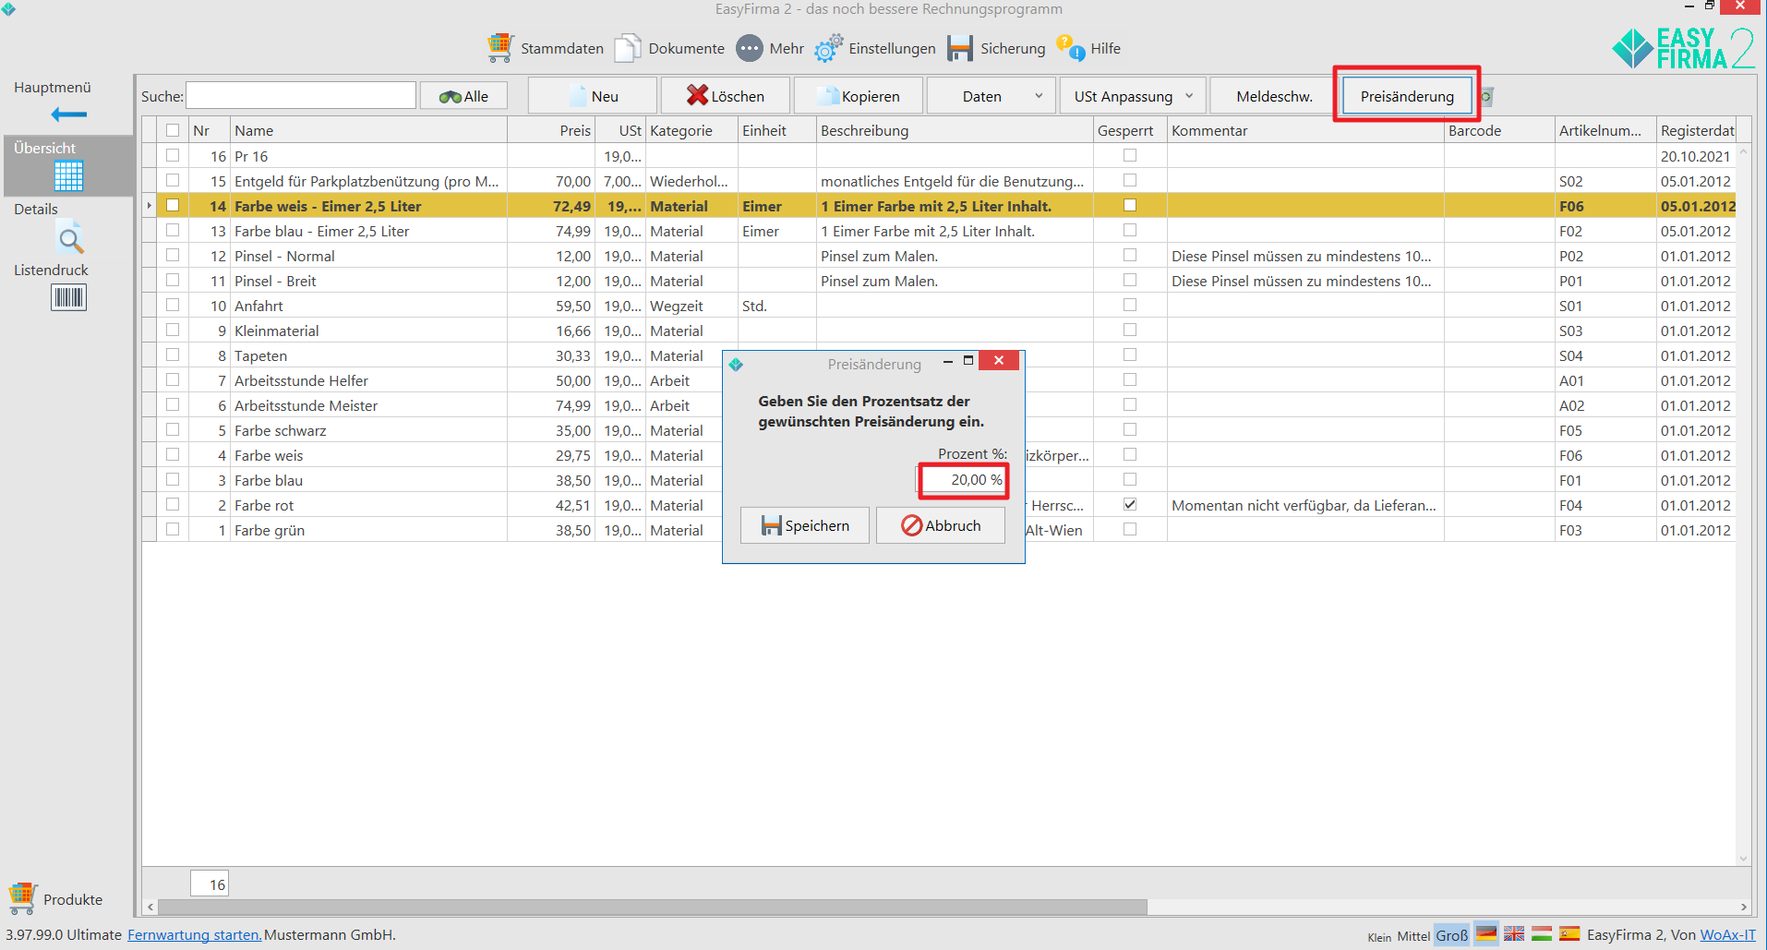Tick the row checkbox for Pinsel - Normal
This screenshot has width=1767, height=950.
click(x=173, y=255)
